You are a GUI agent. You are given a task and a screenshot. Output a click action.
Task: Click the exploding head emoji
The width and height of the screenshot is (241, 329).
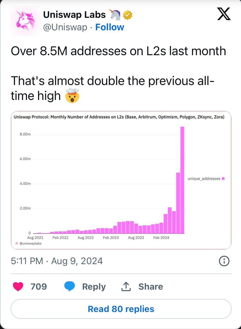coord(72,96)
